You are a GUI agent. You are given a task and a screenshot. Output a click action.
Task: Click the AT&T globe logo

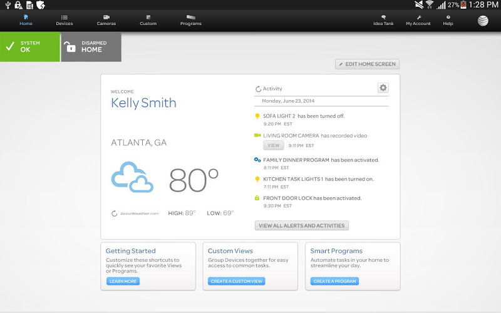point(483,21)
